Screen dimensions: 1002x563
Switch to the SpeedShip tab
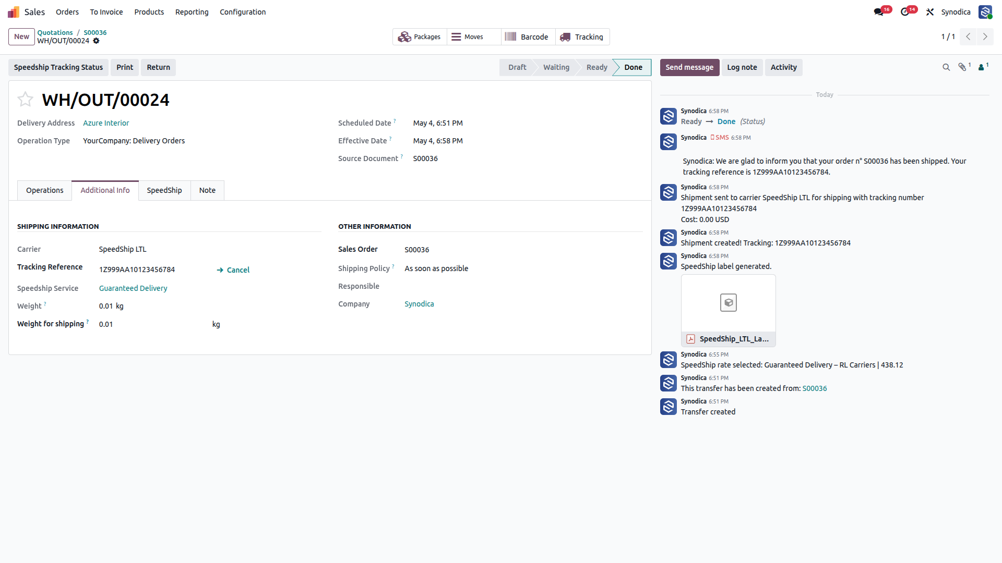tap(164, 190)
